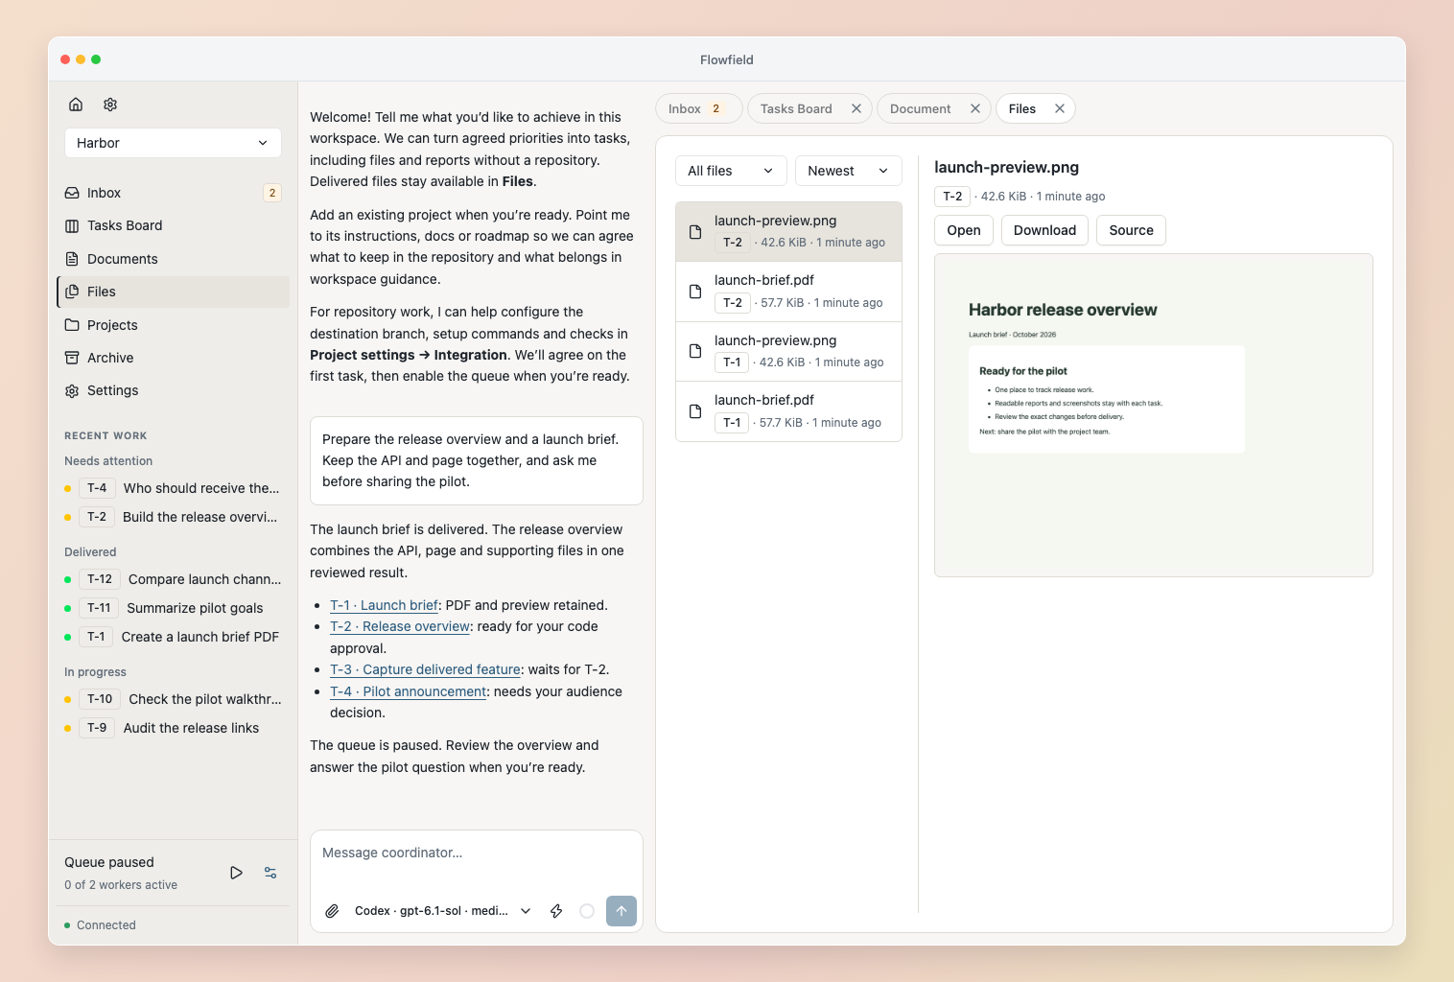
Task: Open Inbox in the sidebar
Action: [x=173, y=193]
